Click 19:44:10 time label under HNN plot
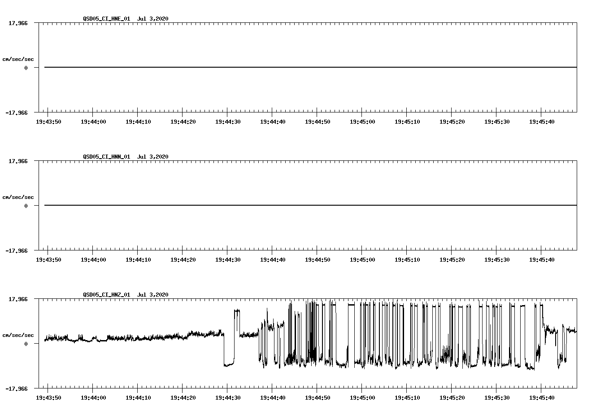609x414 pixels. coord(138,260)
